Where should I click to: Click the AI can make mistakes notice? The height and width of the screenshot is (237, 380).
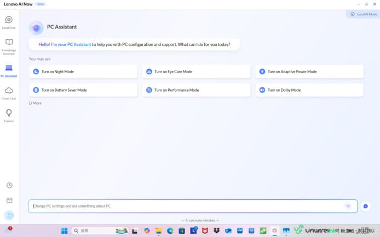click(200, 220)
